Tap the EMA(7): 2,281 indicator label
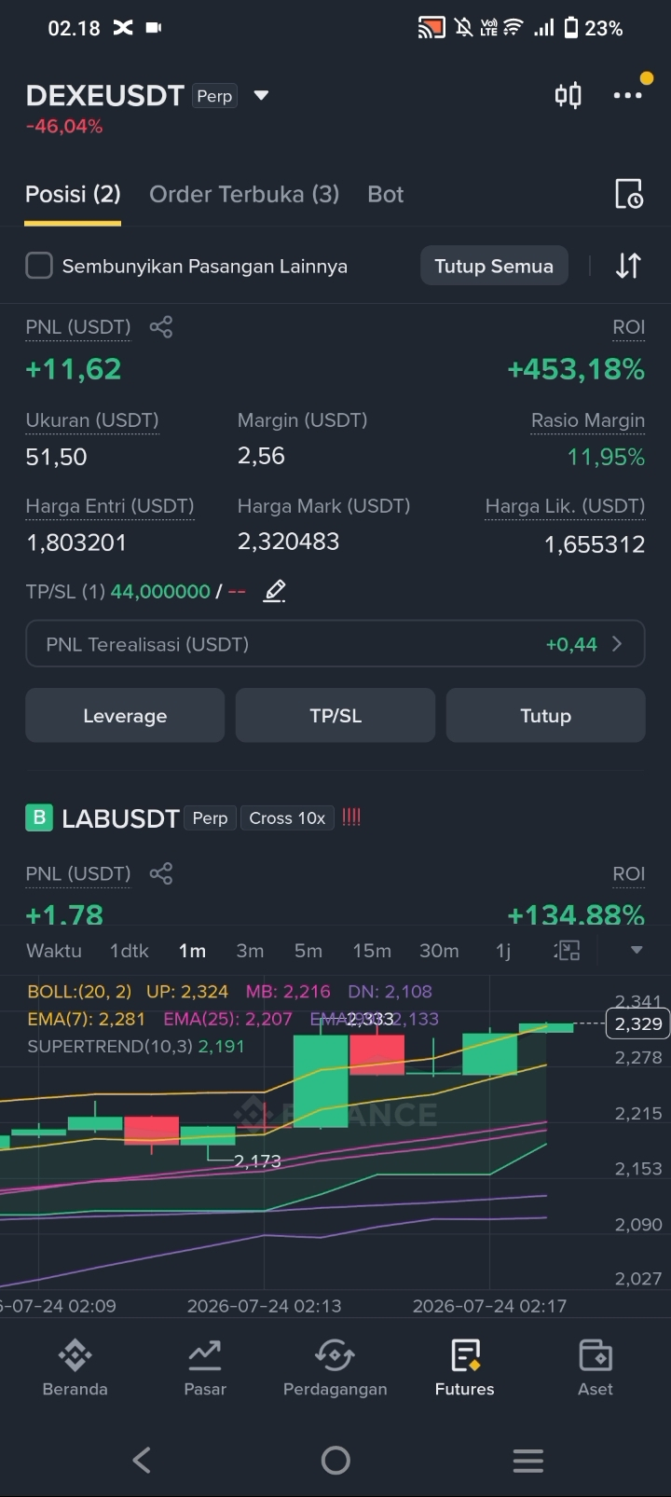The width and height of the screenshot is (671, 1497). click(x=87, y=1019)
